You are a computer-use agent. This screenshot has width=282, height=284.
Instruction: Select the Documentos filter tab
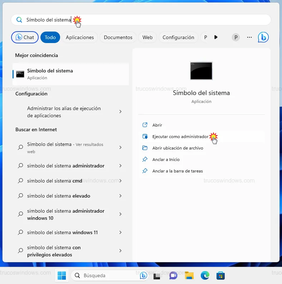[x=118, y=37]
